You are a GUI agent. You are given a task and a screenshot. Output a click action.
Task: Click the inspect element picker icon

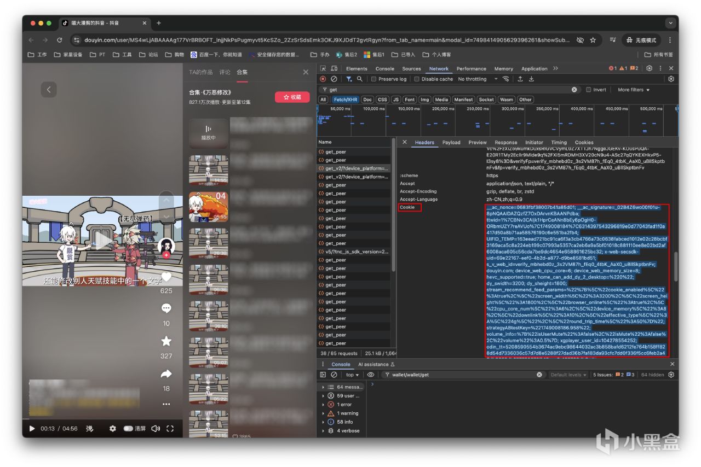(x=323, y=69)
